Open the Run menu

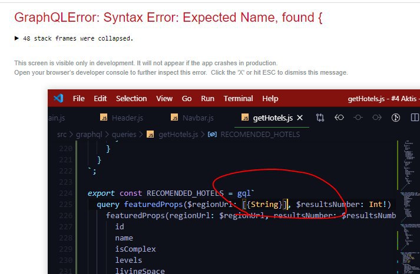click(x=207, y=99)
